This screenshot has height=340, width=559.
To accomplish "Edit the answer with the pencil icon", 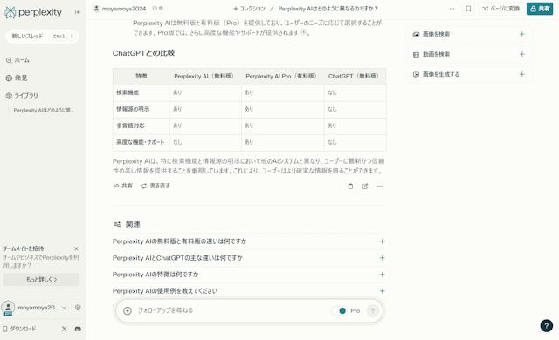I will point(365,186).
